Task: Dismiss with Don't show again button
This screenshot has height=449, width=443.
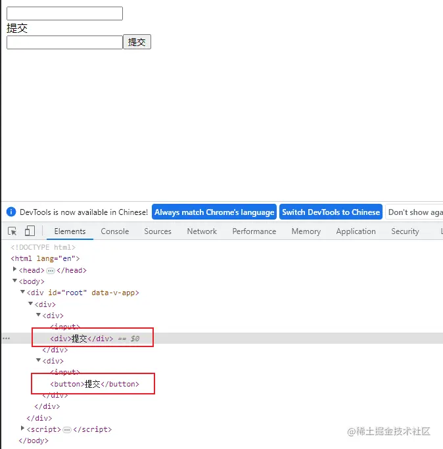Action: (415, 212)
